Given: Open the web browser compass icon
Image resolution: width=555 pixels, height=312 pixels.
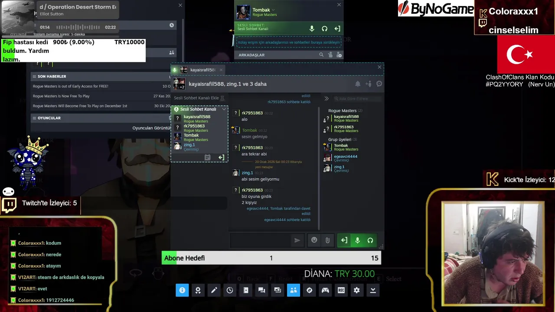Looking at the screenshot, I should (x=309, y=290).
